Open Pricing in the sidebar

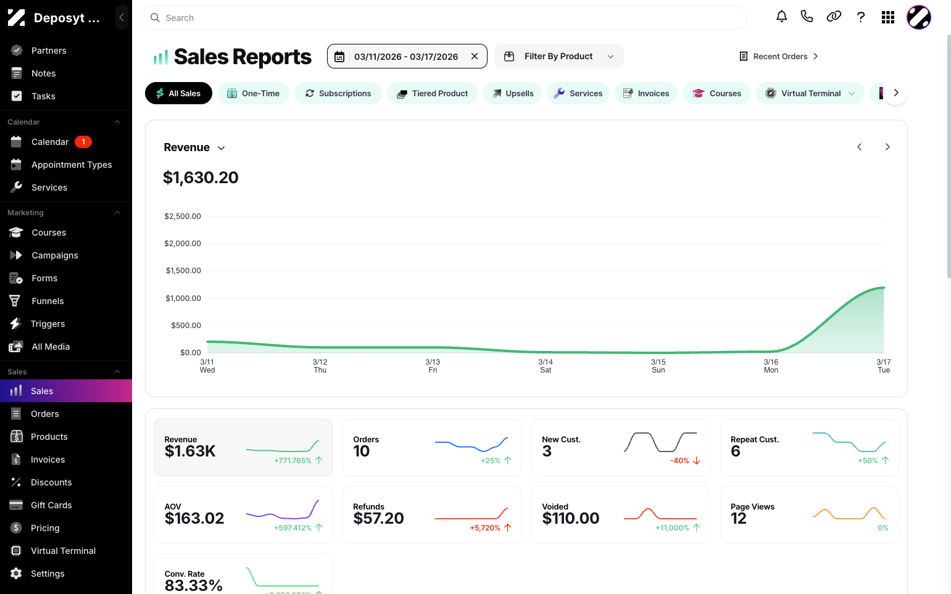point(66,528)
